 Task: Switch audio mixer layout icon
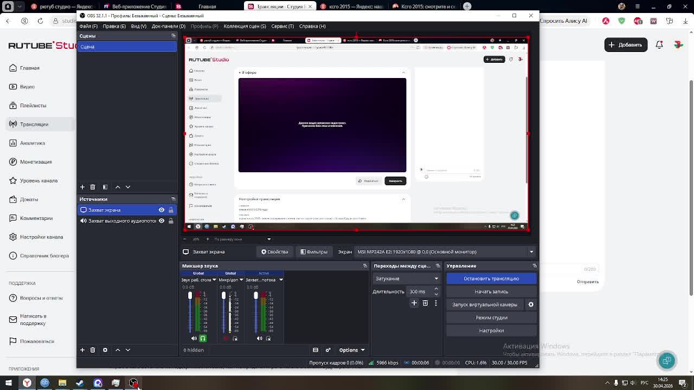(x=316, y=350)
